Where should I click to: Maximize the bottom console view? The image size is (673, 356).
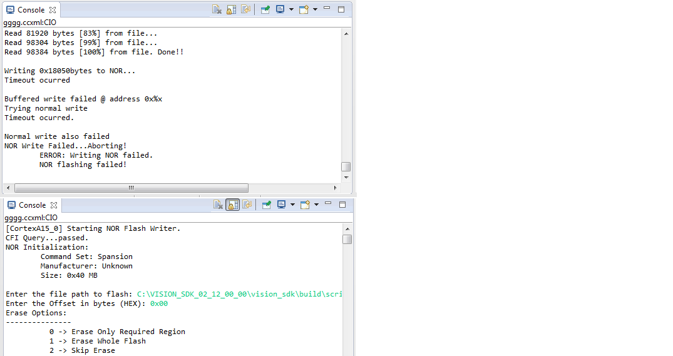click(342, 205)
